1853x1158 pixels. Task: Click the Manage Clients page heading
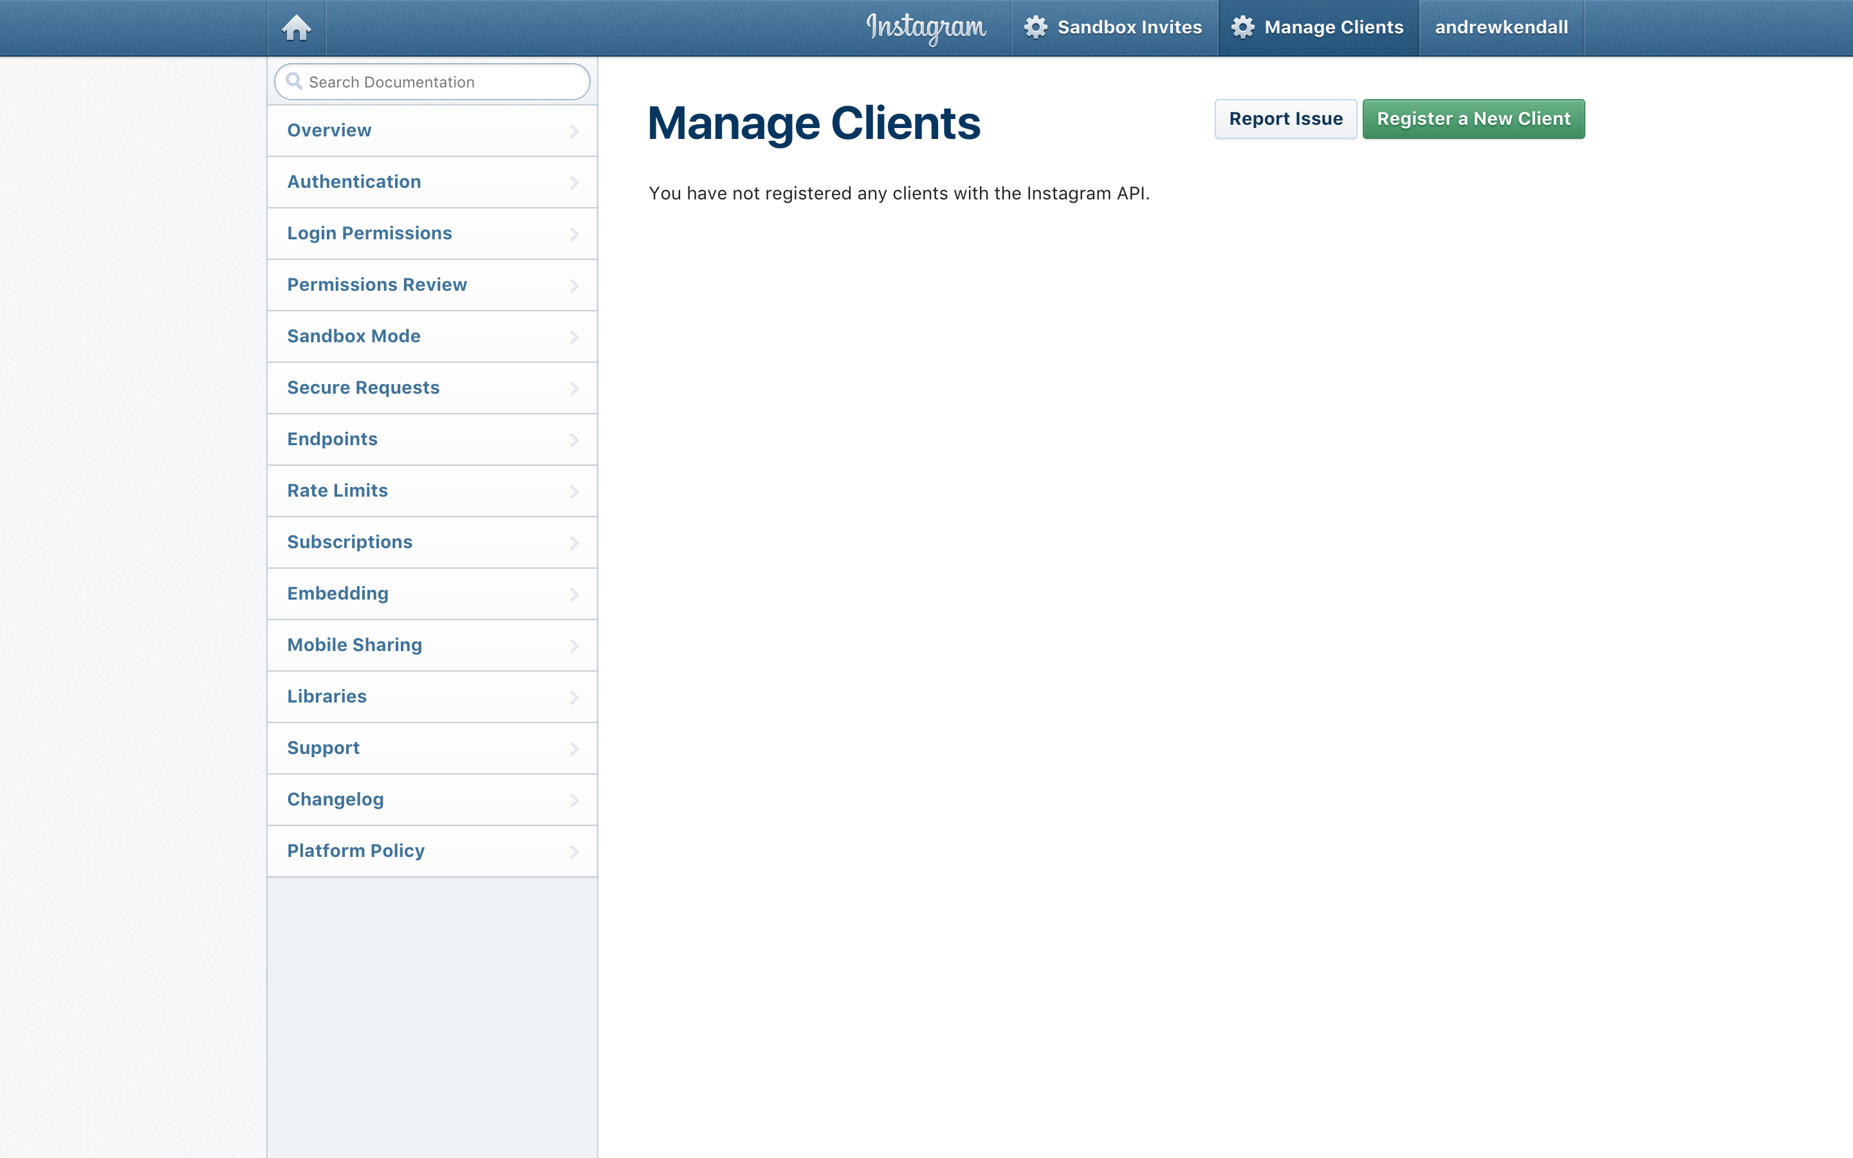(x=814, y=124)
